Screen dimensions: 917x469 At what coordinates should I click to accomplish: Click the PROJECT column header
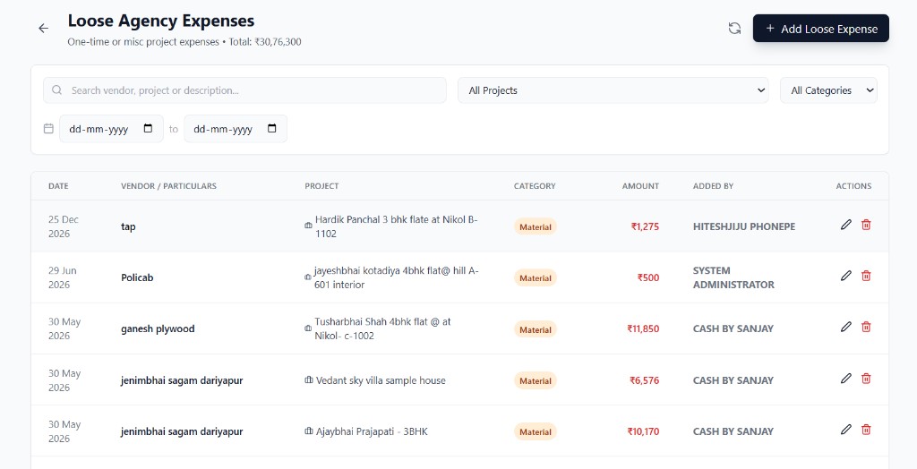click(321, 186)
